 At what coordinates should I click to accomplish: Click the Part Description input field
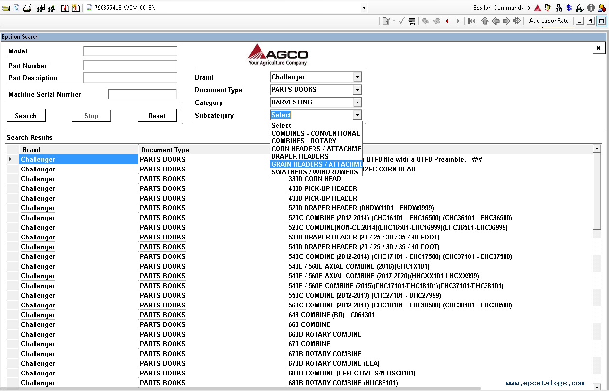130,78
